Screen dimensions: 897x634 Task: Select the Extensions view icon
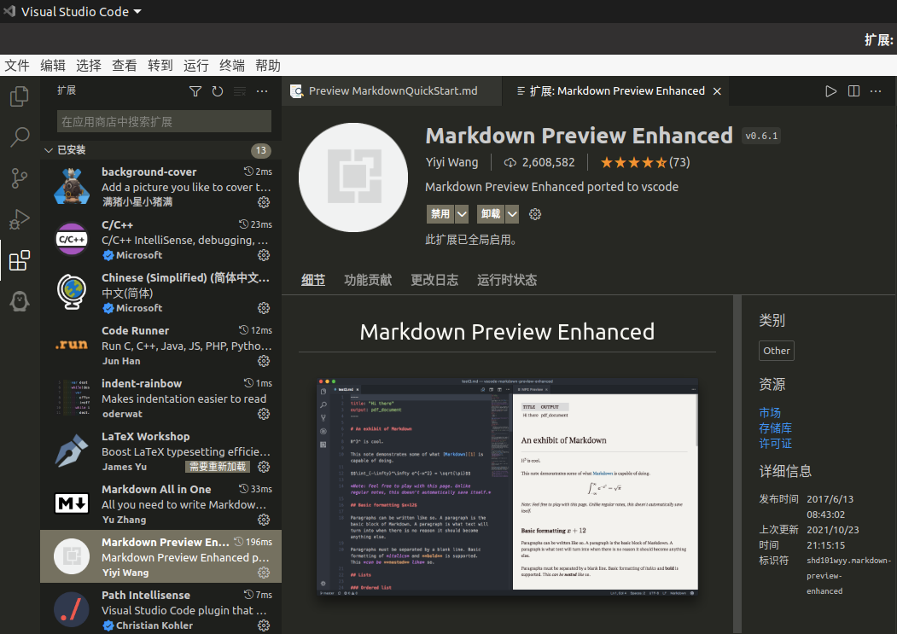point(20,260)
